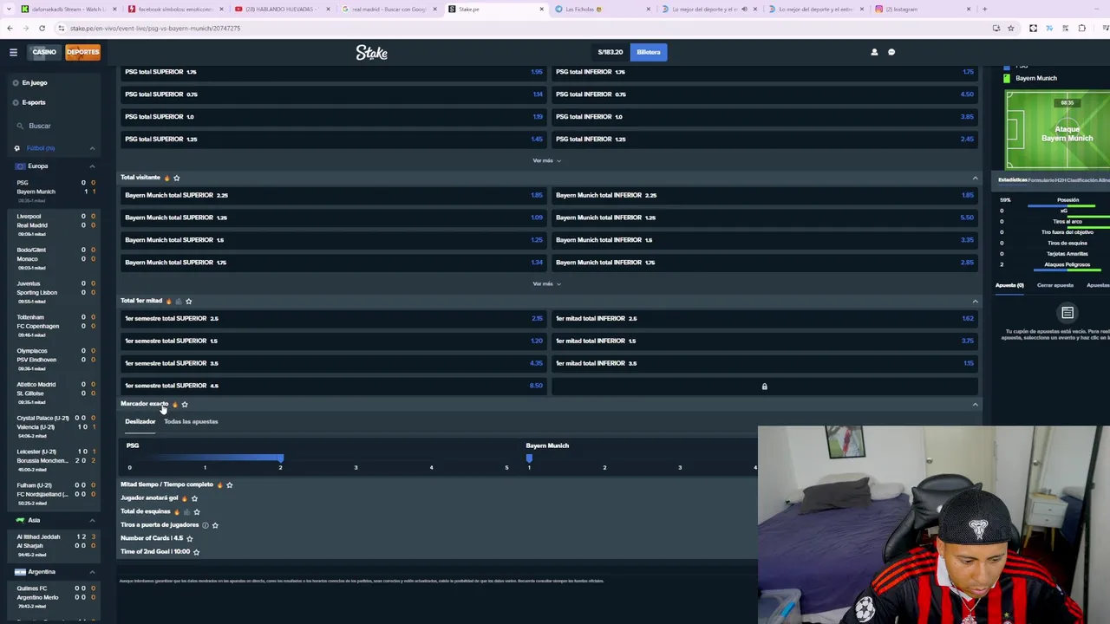Click the En juego live icon
The width and height of the screenshot is (1110, 624).
(x=16, y=82)
